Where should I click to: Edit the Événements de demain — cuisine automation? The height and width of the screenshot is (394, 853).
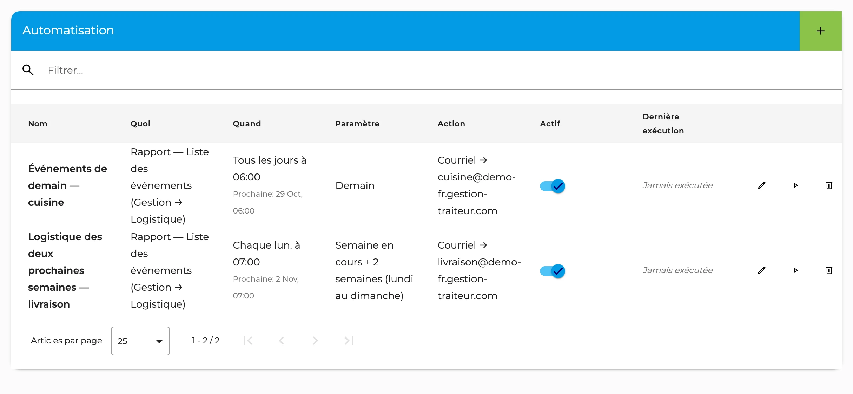761,185
